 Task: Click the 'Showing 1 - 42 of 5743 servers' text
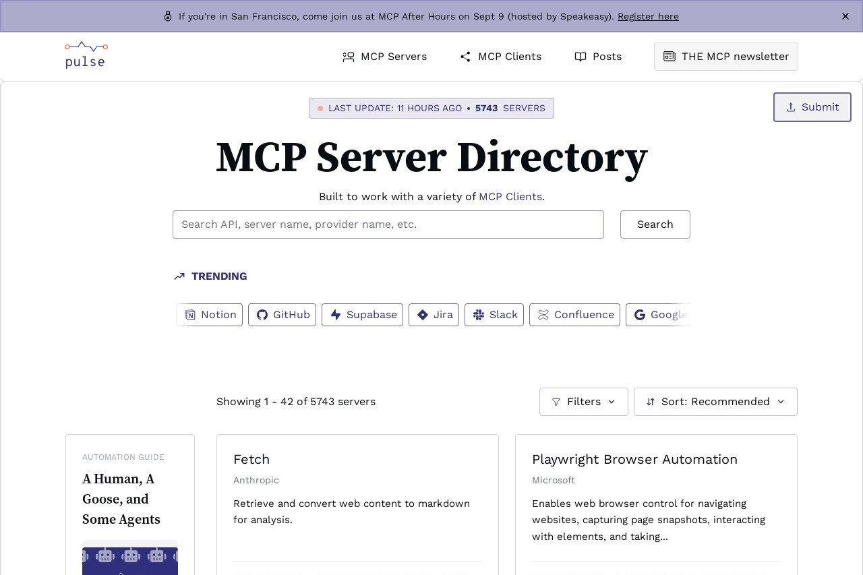tap(296, 402)
